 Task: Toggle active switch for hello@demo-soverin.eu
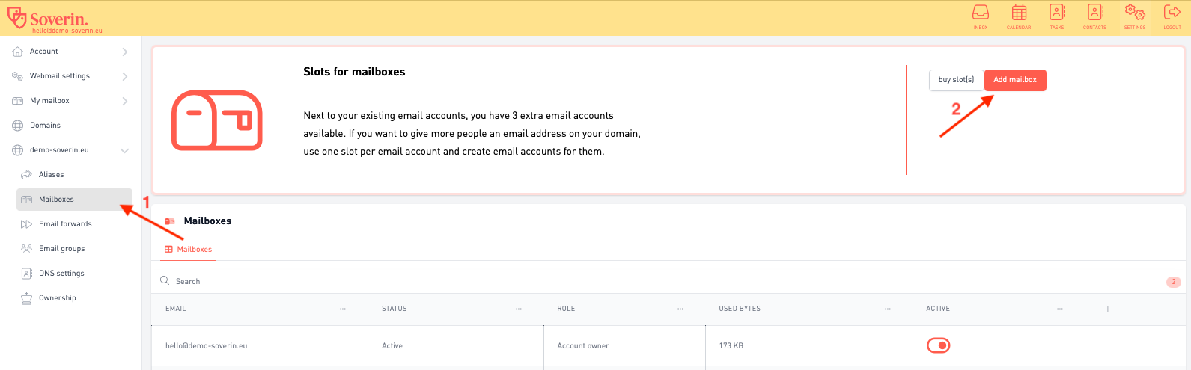point(938,345)
